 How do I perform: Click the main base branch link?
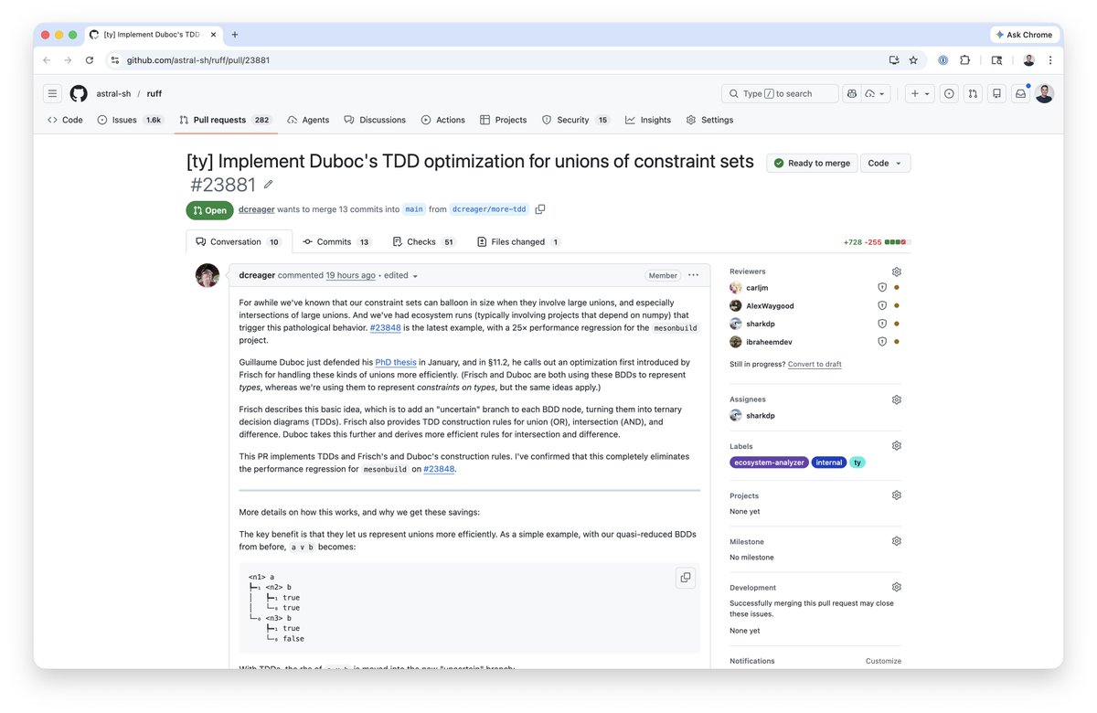pos(414,209)
